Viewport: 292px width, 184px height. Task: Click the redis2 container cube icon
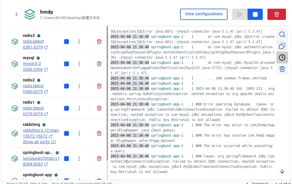pyautogui.click(x=15, y=86)
